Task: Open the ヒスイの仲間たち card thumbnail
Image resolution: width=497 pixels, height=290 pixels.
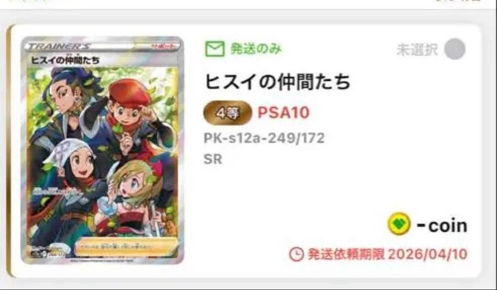Action: (x=102, y=150)
